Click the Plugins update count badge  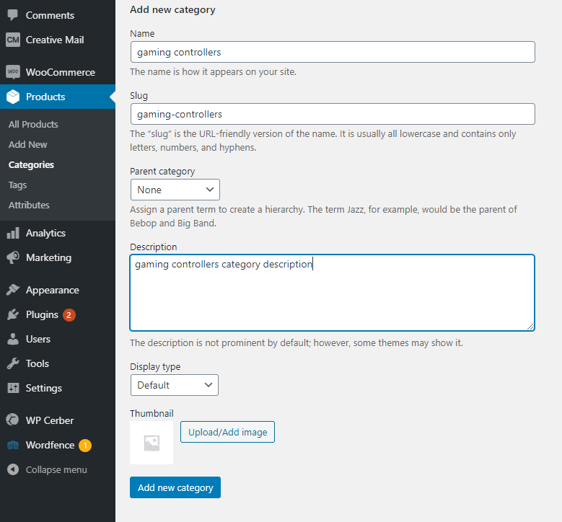click(69, 315)
